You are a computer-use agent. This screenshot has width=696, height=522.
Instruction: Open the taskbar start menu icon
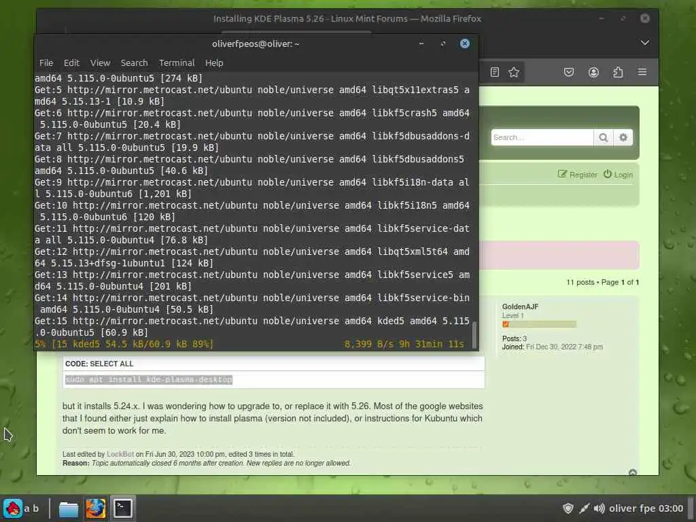pos(12,508)
